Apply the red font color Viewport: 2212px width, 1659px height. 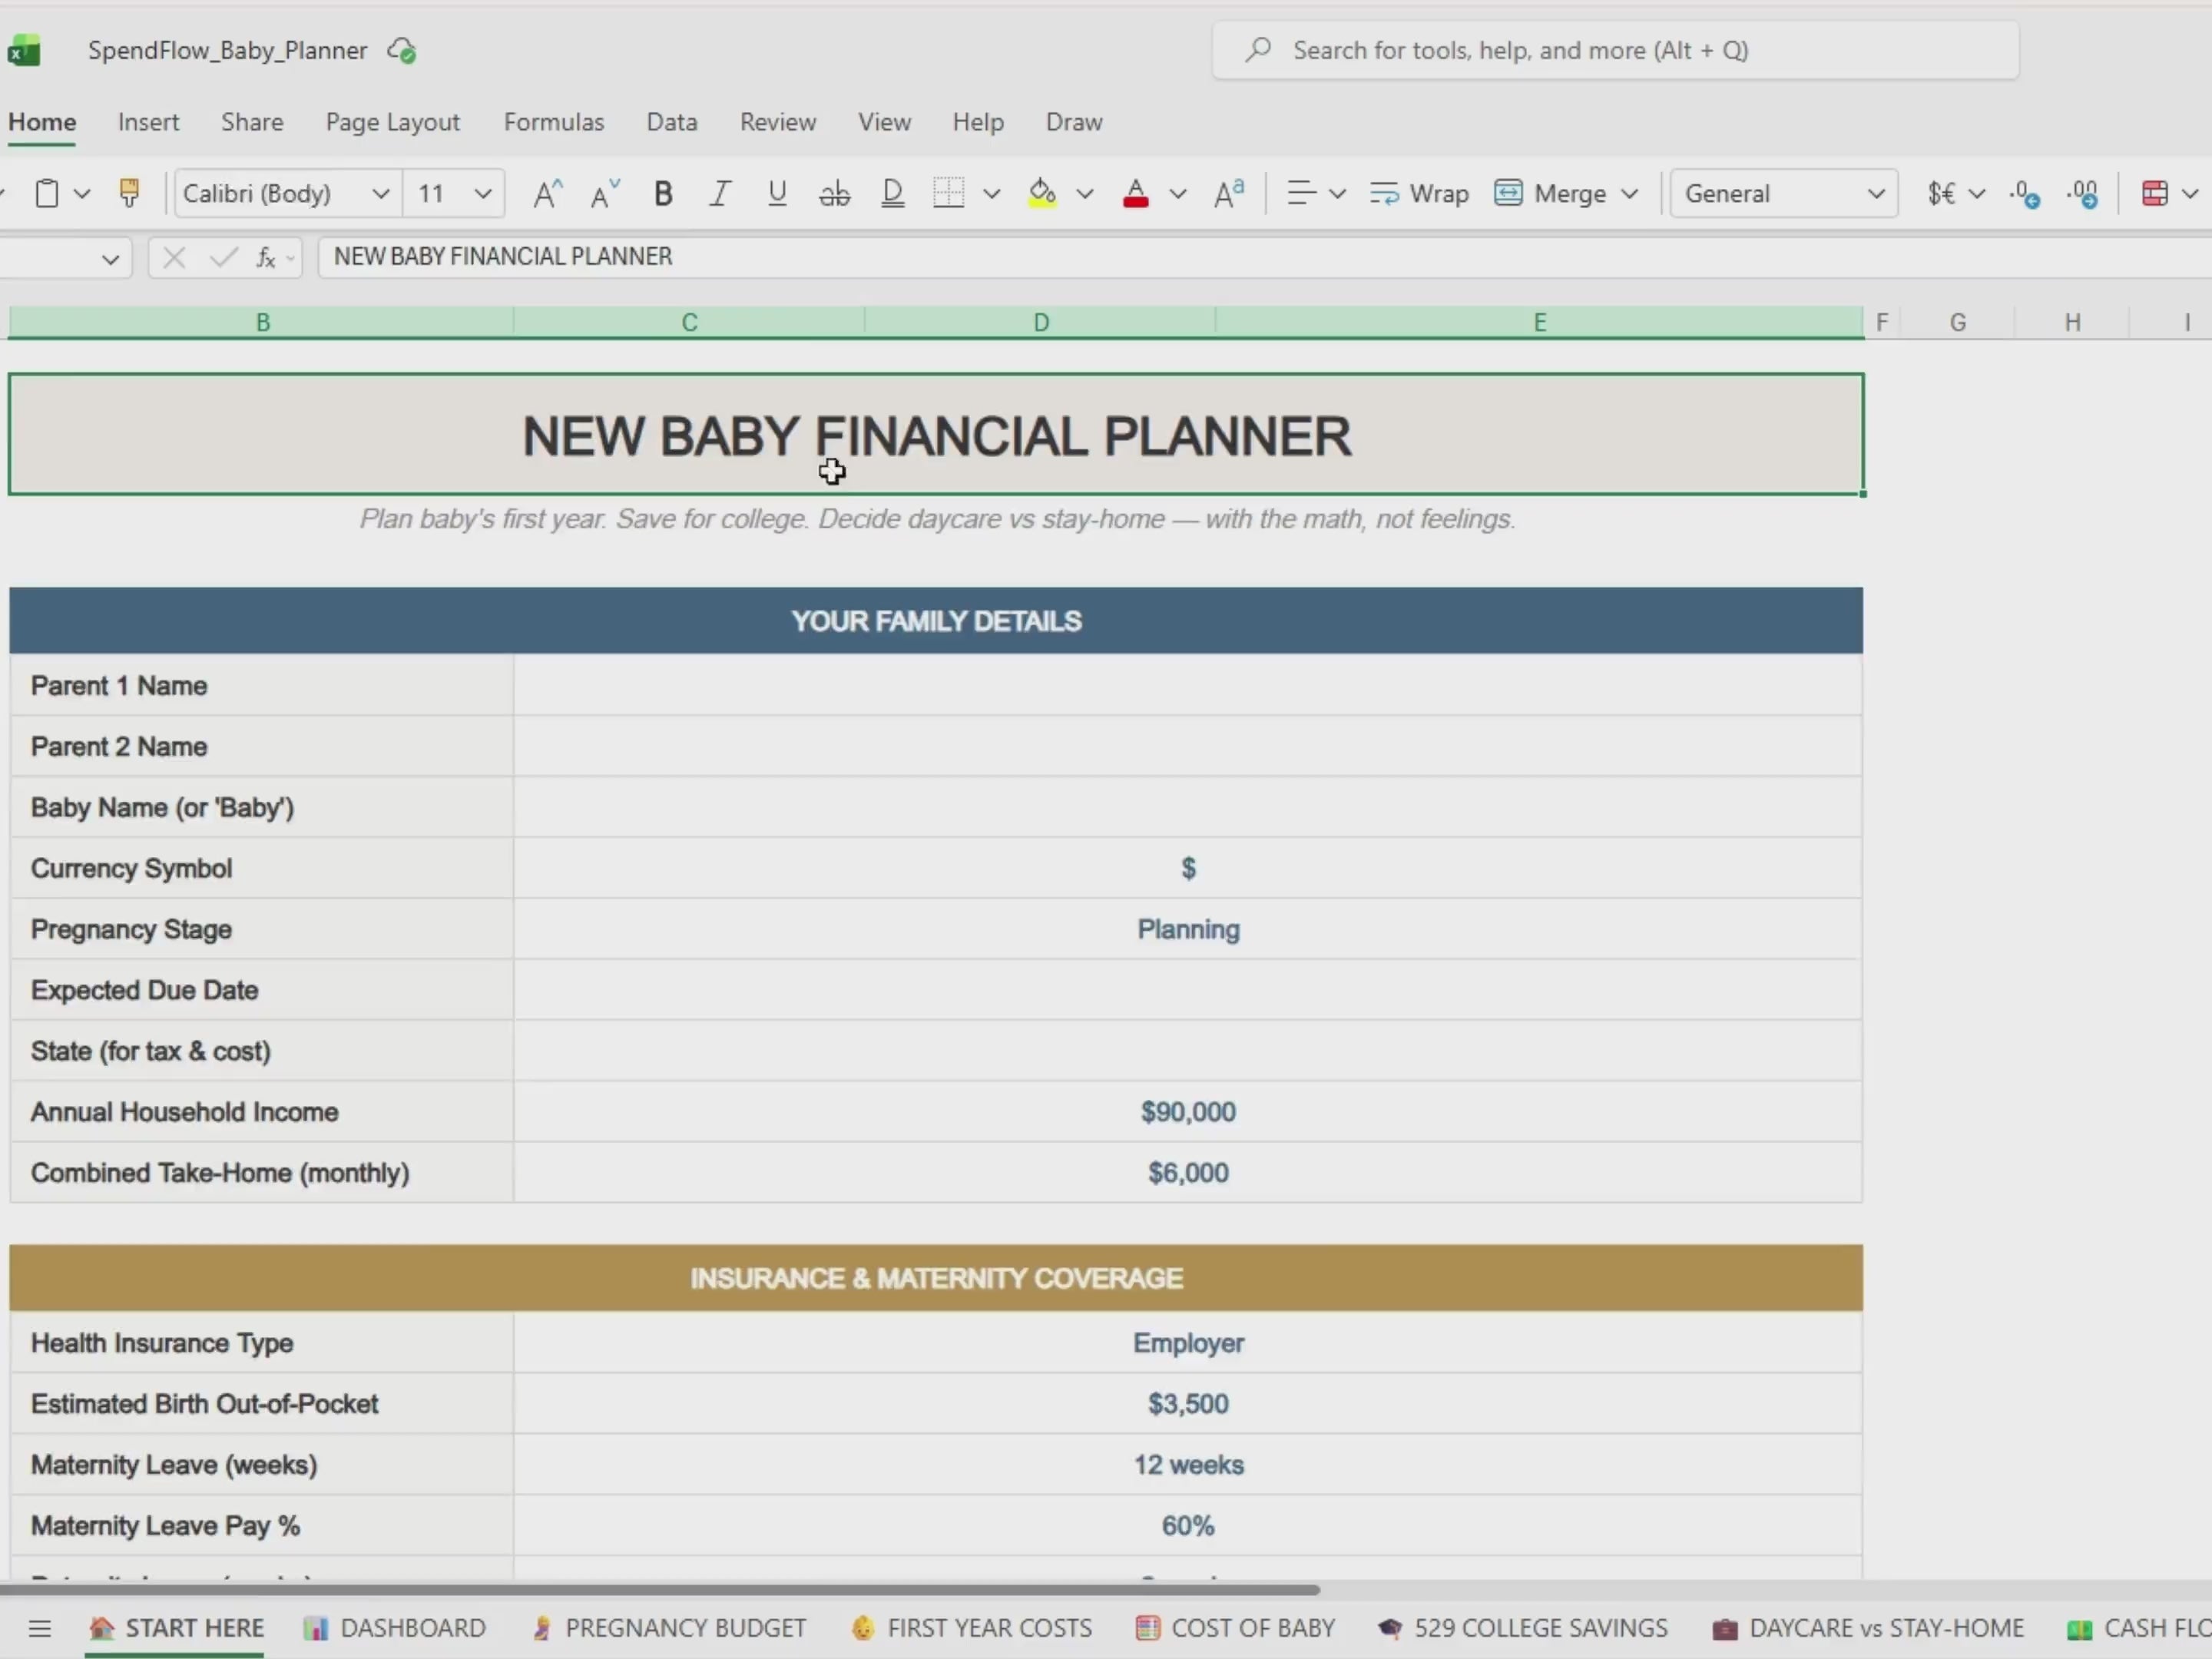pos(1135,193)
